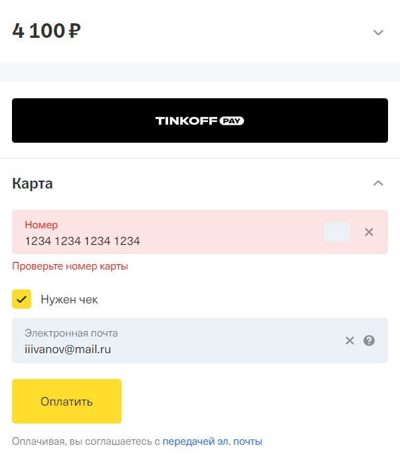Clear the email address field

click(350, 341)
